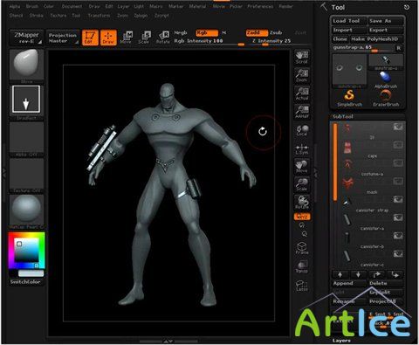The width and height of the screenshot is (419, 345).
Task: Click the Local transformations icon
Action: (x=302, y=130)
